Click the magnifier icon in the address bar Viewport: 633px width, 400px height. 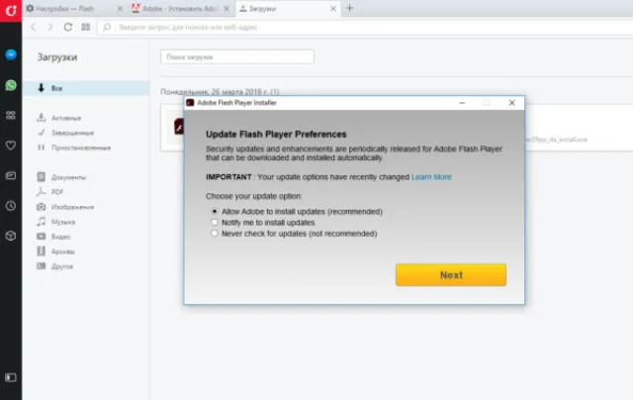click(x=107, y=27)
